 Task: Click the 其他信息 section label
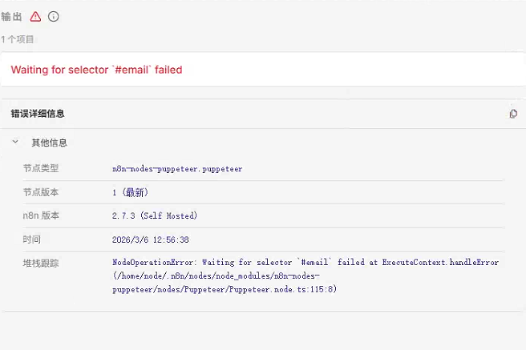[49, 143]
